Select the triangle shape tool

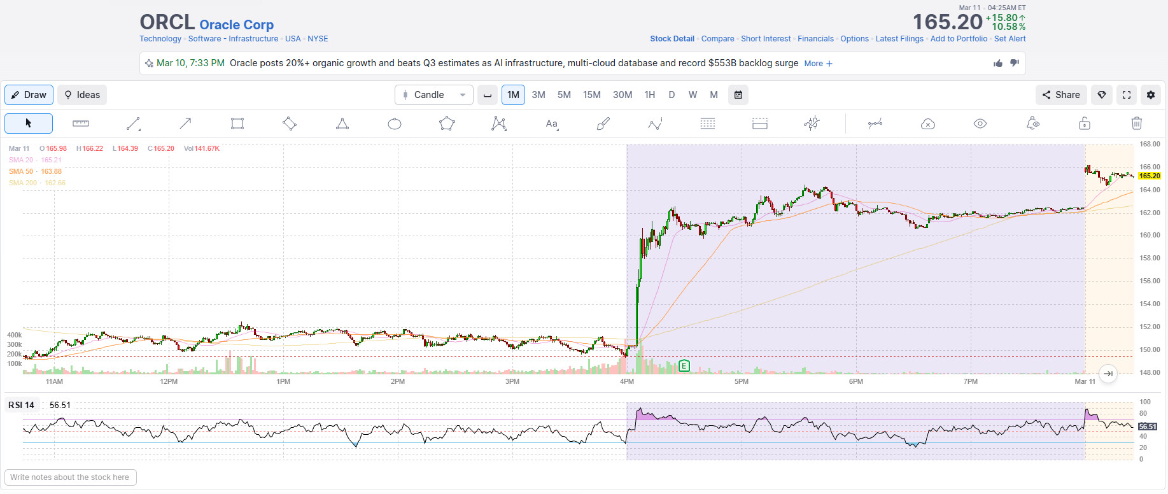click(342, 123)
